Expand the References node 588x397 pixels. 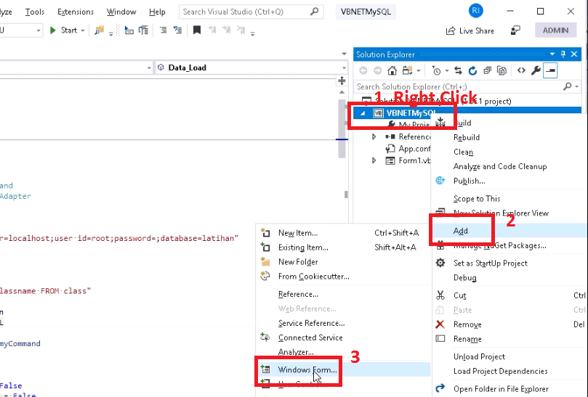coord(374,136)
